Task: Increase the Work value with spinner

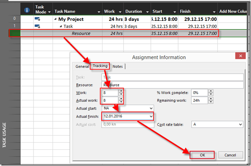Action: click(121, 91)
